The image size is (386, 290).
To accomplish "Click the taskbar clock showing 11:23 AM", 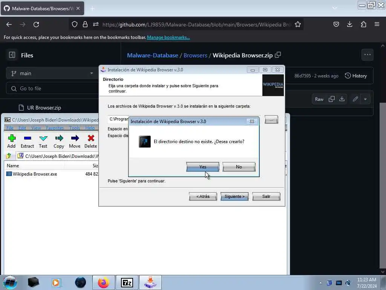I will (367, 283).
